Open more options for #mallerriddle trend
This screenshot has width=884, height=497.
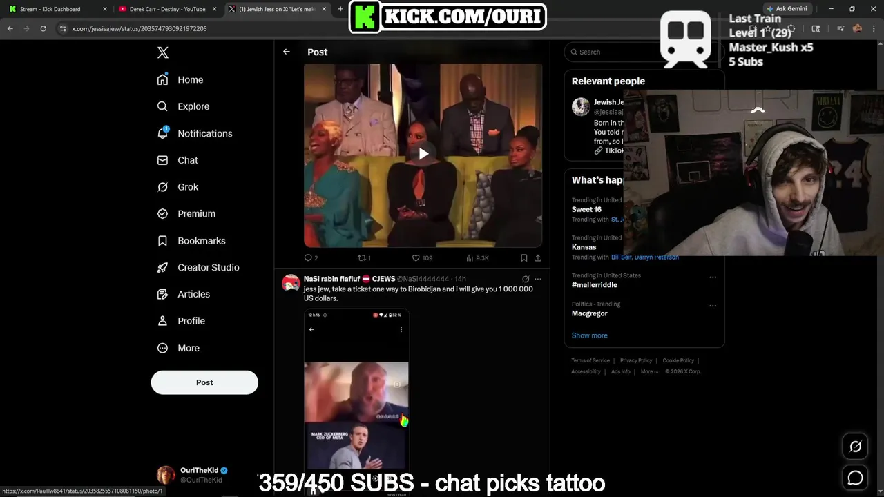713,277
